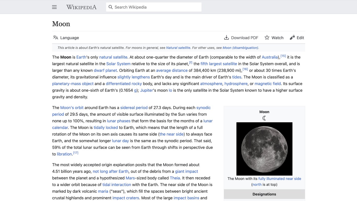
Task: Click the Edit pencil icon
Action: (x=292, y=37)
